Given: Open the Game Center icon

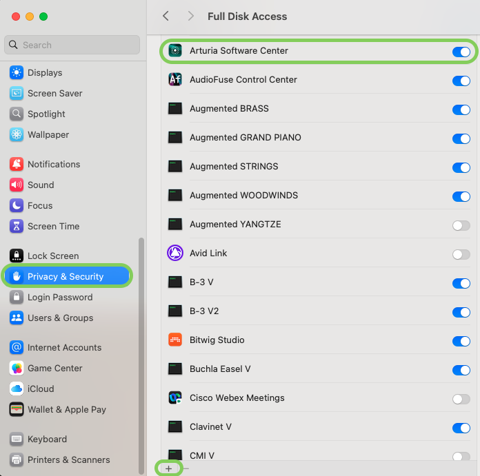Looking at the screenshot, I should pyautogui.click(x=17, y=368).
